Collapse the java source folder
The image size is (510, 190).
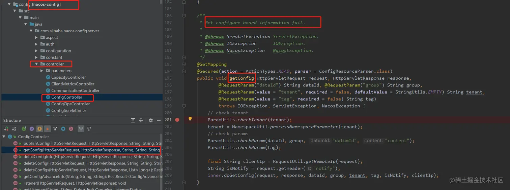pyautogui.click(x=25, y=24)
